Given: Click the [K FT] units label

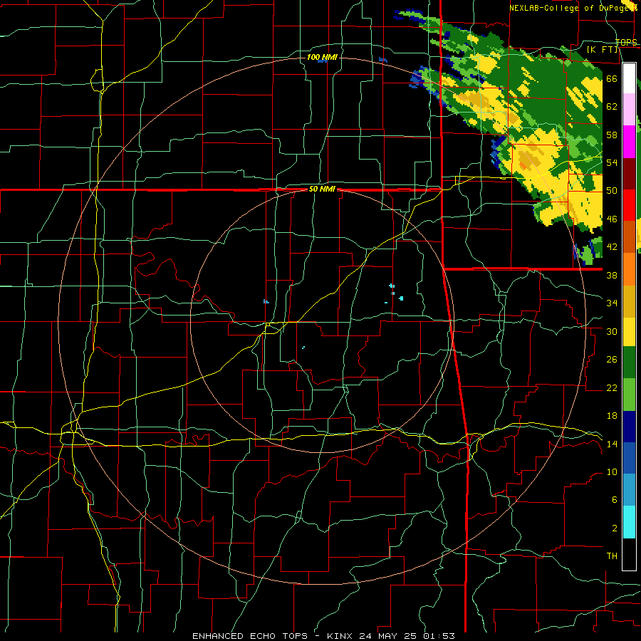Looking at the screenshot, I should [x=602, y=50].
